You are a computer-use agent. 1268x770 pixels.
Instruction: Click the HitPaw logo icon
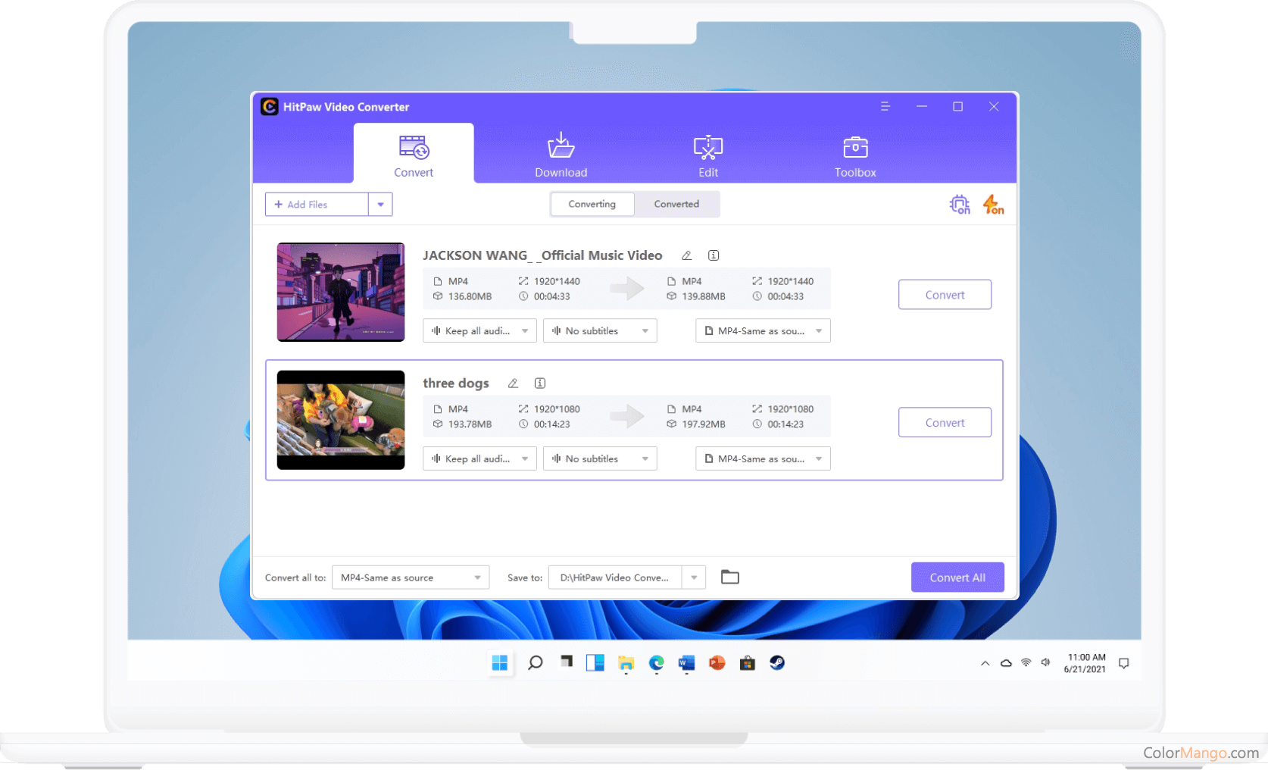click(269, 107)
